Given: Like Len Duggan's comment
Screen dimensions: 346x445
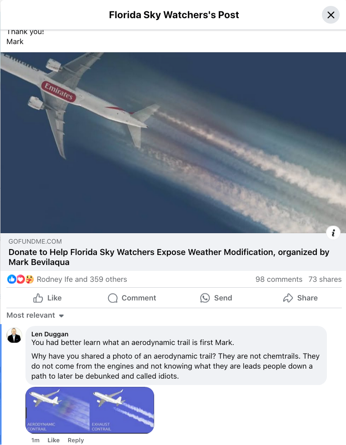Looking at the screenshot, I should 53,440.
